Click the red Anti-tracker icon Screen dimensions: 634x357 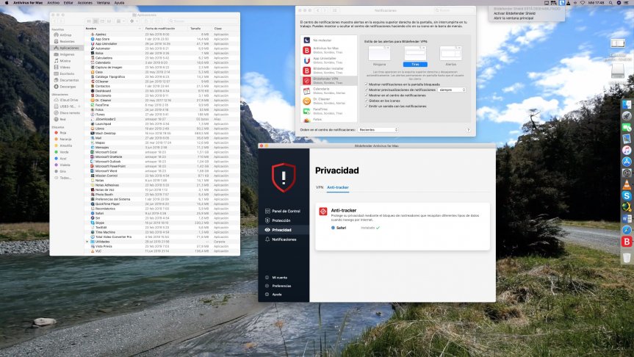[x=323, y=212]
